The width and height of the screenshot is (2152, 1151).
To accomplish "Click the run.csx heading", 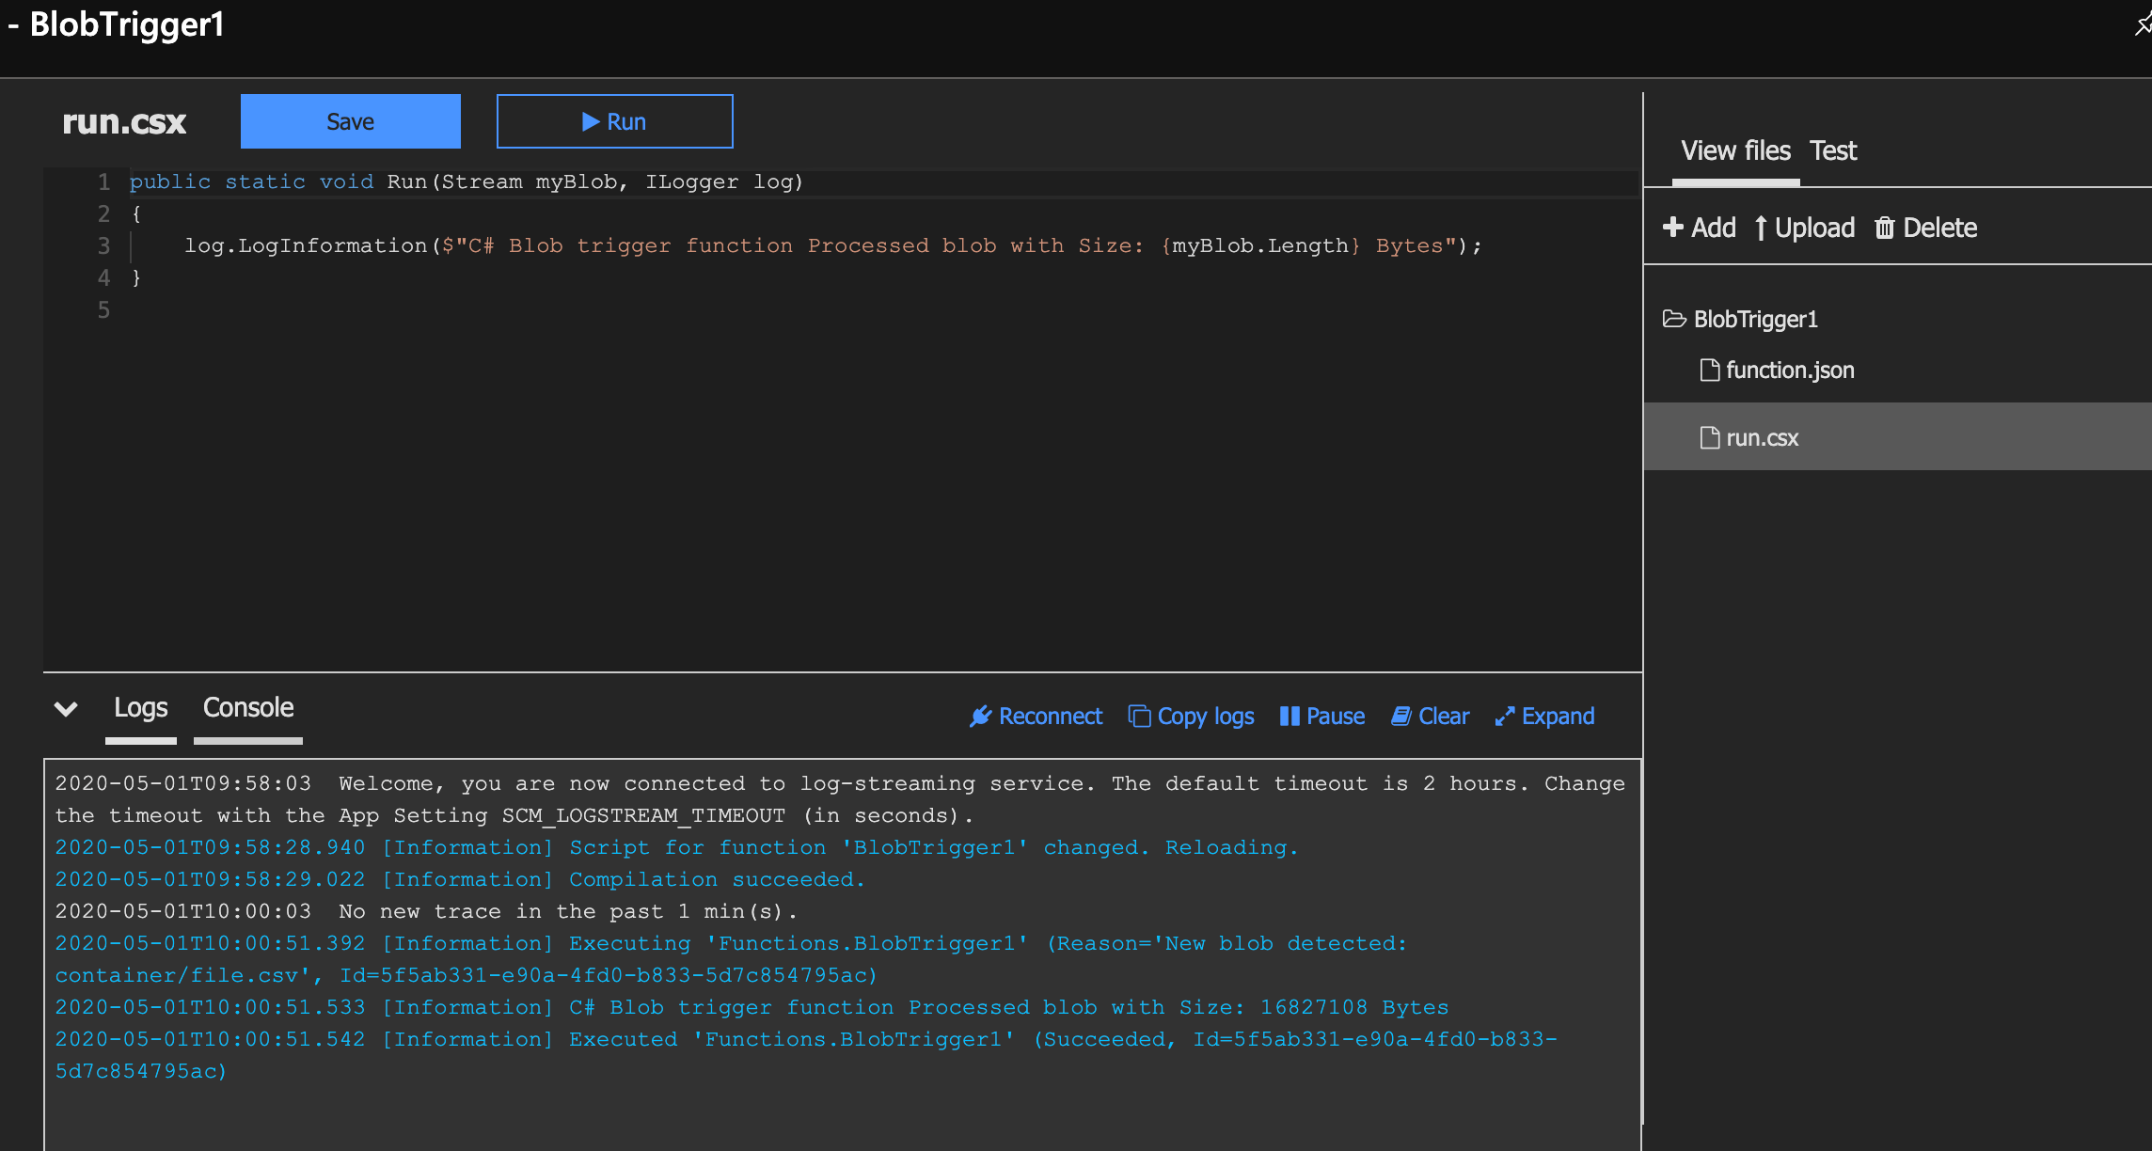I will point(124,122).
